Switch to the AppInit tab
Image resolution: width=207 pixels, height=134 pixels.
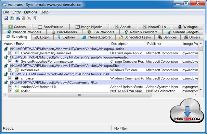coord(123,27)
